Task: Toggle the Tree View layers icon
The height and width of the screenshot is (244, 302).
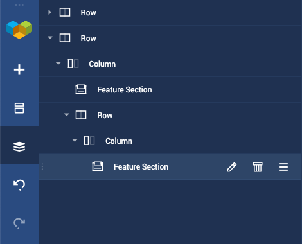Action: [19, 146]
